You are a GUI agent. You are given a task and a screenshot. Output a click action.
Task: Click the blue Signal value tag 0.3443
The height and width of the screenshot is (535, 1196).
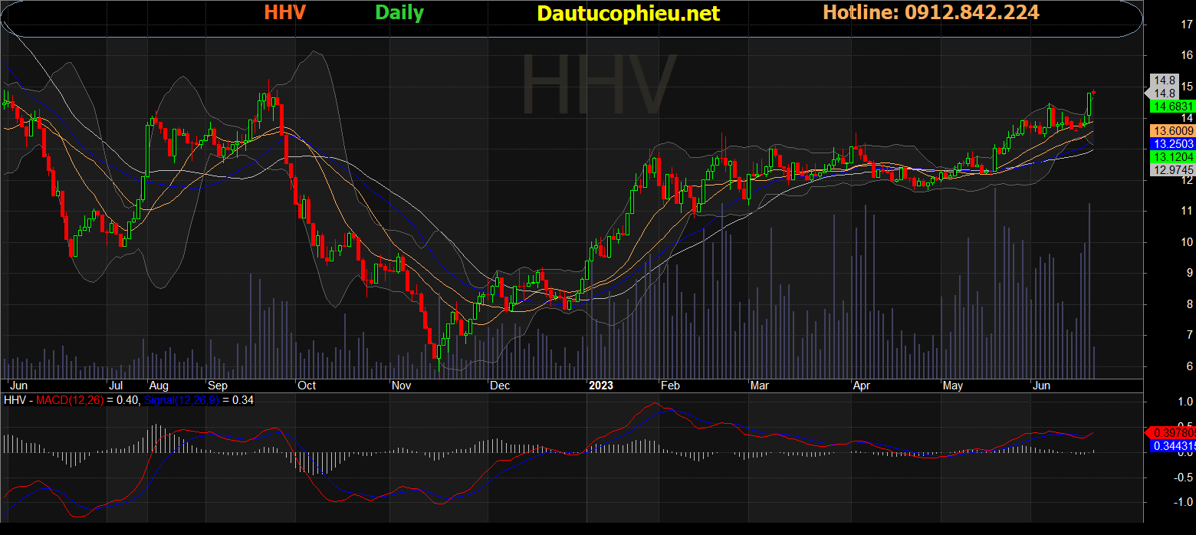coord(1174,445)
